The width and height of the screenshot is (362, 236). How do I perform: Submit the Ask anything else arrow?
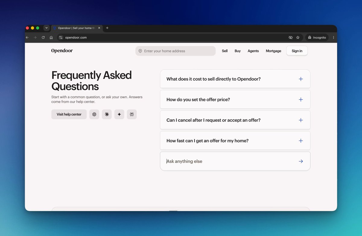point(301,161)
